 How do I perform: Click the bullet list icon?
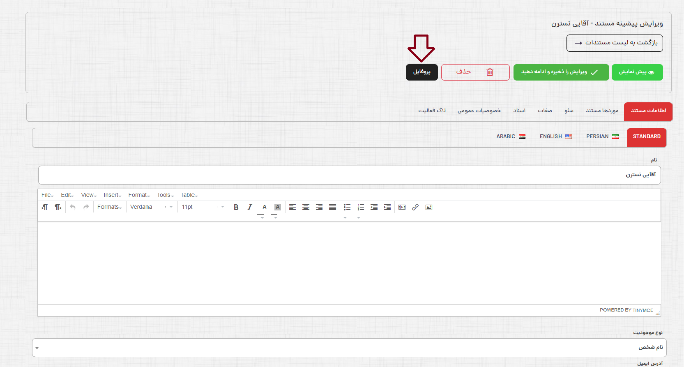(x=347, y=207)
